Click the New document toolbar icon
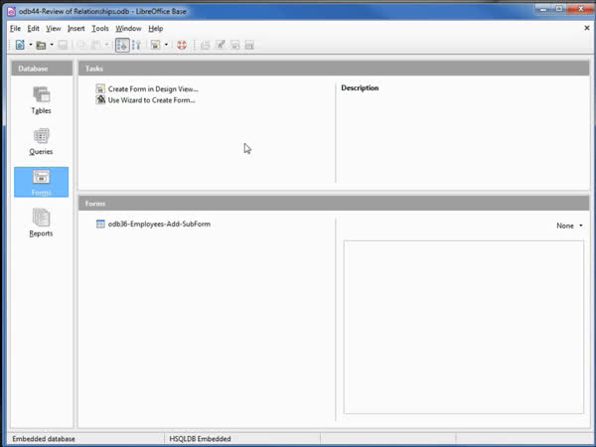596x447 pixels. coord(20,45)
